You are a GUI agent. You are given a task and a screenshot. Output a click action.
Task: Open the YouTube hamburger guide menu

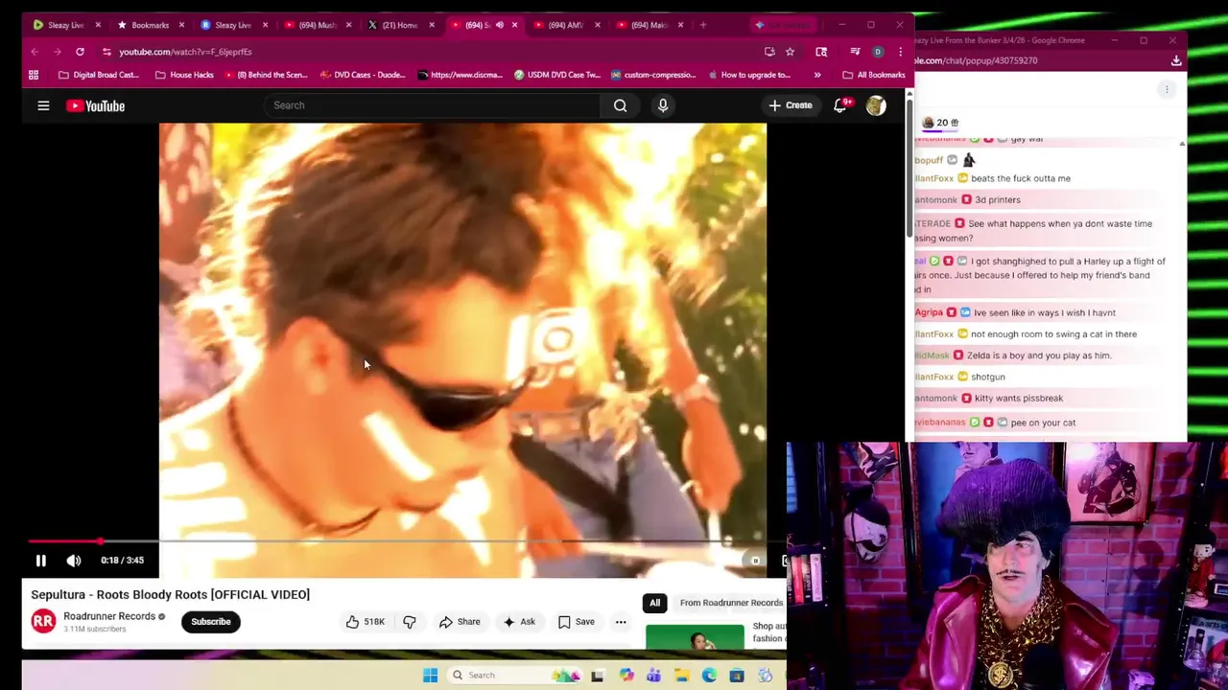pos(43,105)
